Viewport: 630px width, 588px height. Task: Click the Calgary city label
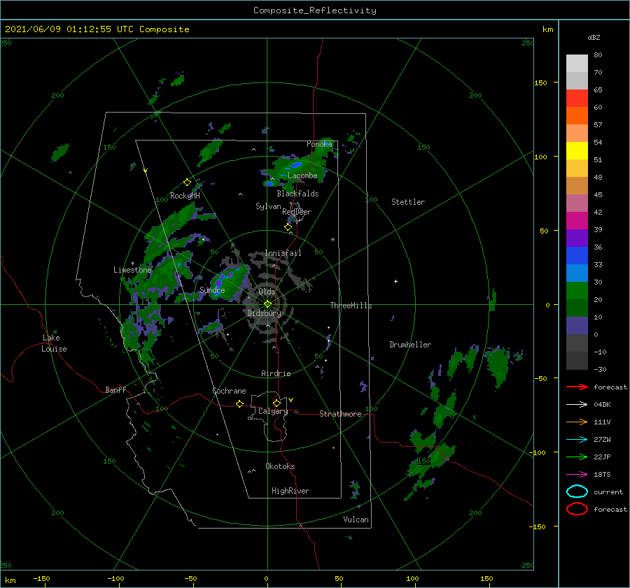[x=273, y=411]
